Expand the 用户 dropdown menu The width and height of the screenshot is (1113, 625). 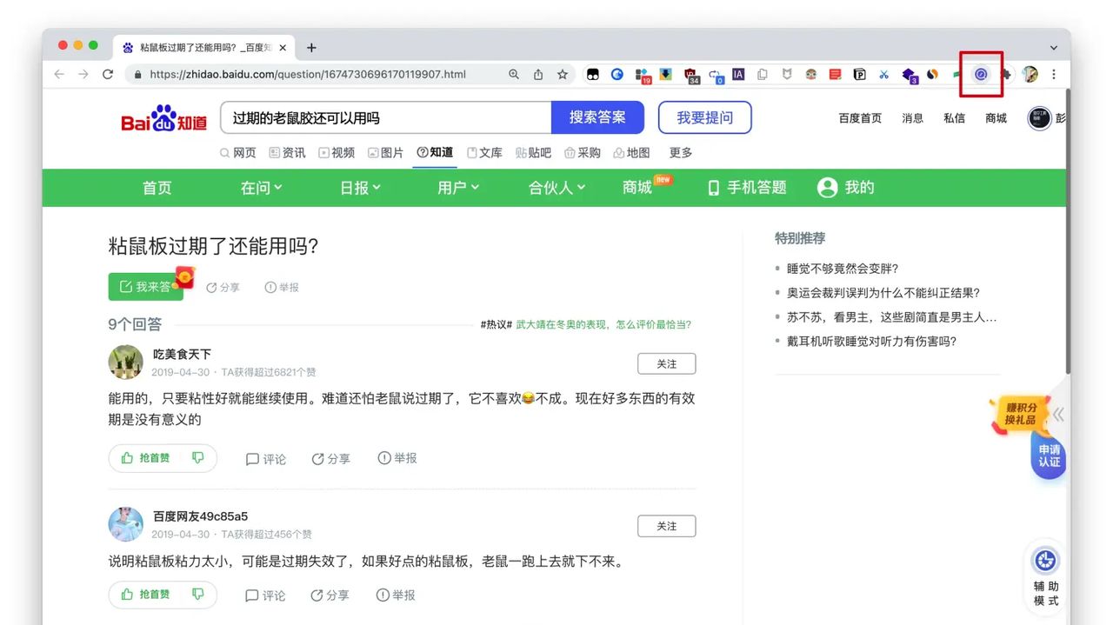[x=458, y=188]
